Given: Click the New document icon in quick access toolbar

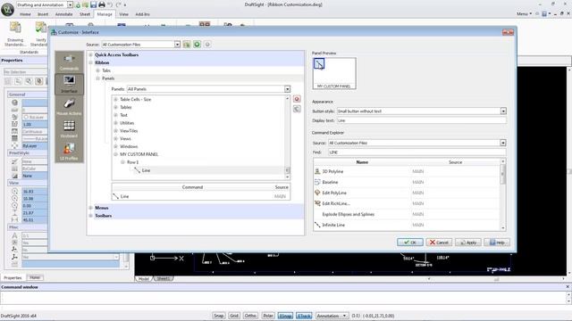Looking at the screenshot, I should click(x=78, y=4).
